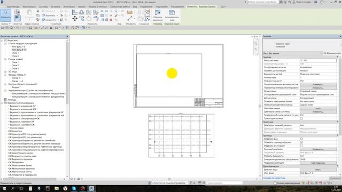Collapse the Виды (все) tree node
Viewport: 342px width, 192px height.
pos(2,41)
